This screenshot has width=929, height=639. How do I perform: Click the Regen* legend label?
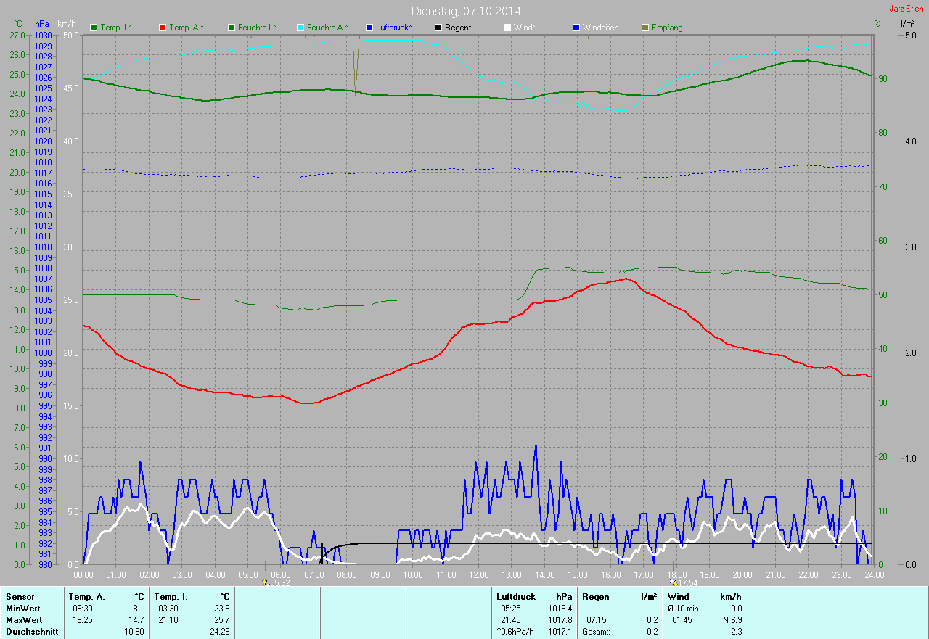point(458,28)
